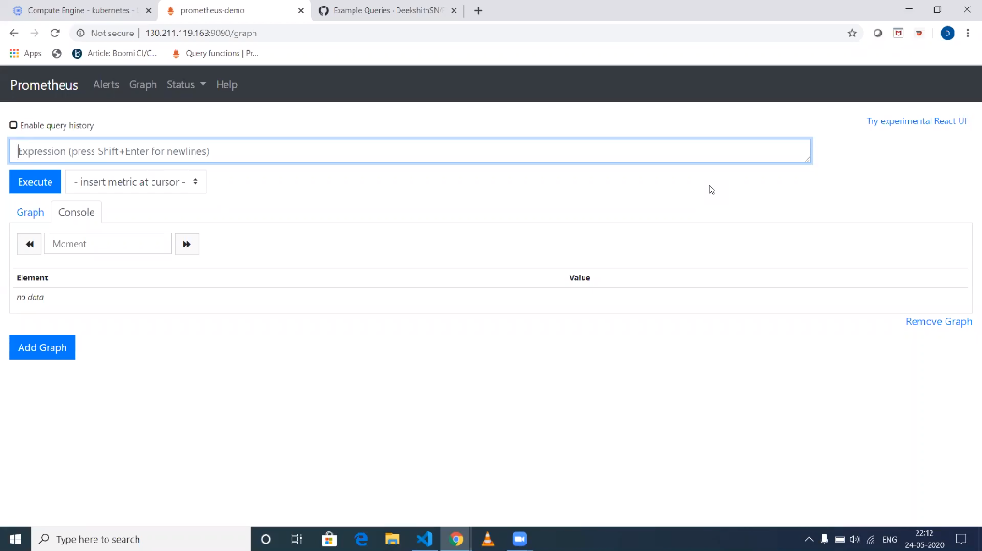Open Cortana circle on taskbar
The height and width of the screenshot is (551, 982).
pyautogui.click(x=266, y=539)
